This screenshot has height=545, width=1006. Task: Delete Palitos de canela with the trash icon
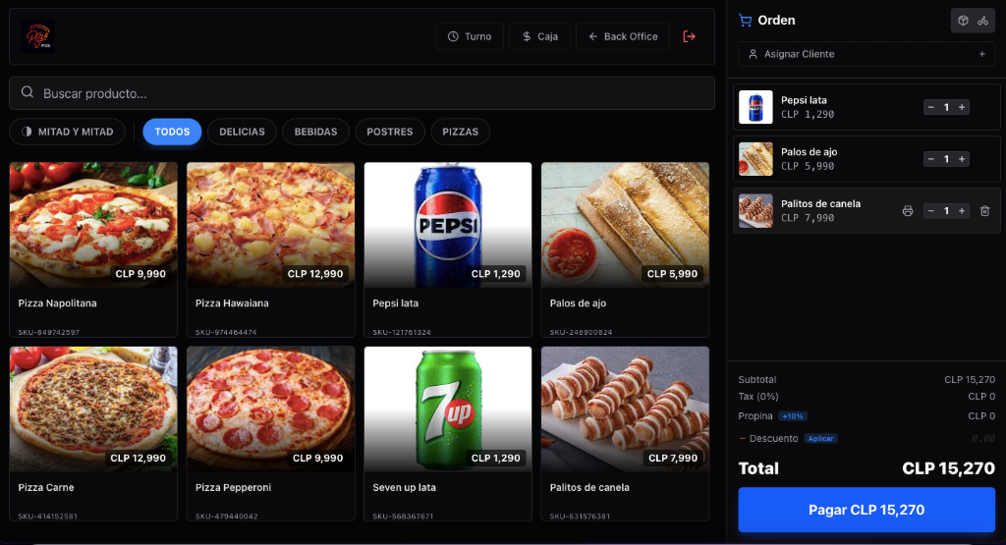pyautogui.click(x=984, y=211)
